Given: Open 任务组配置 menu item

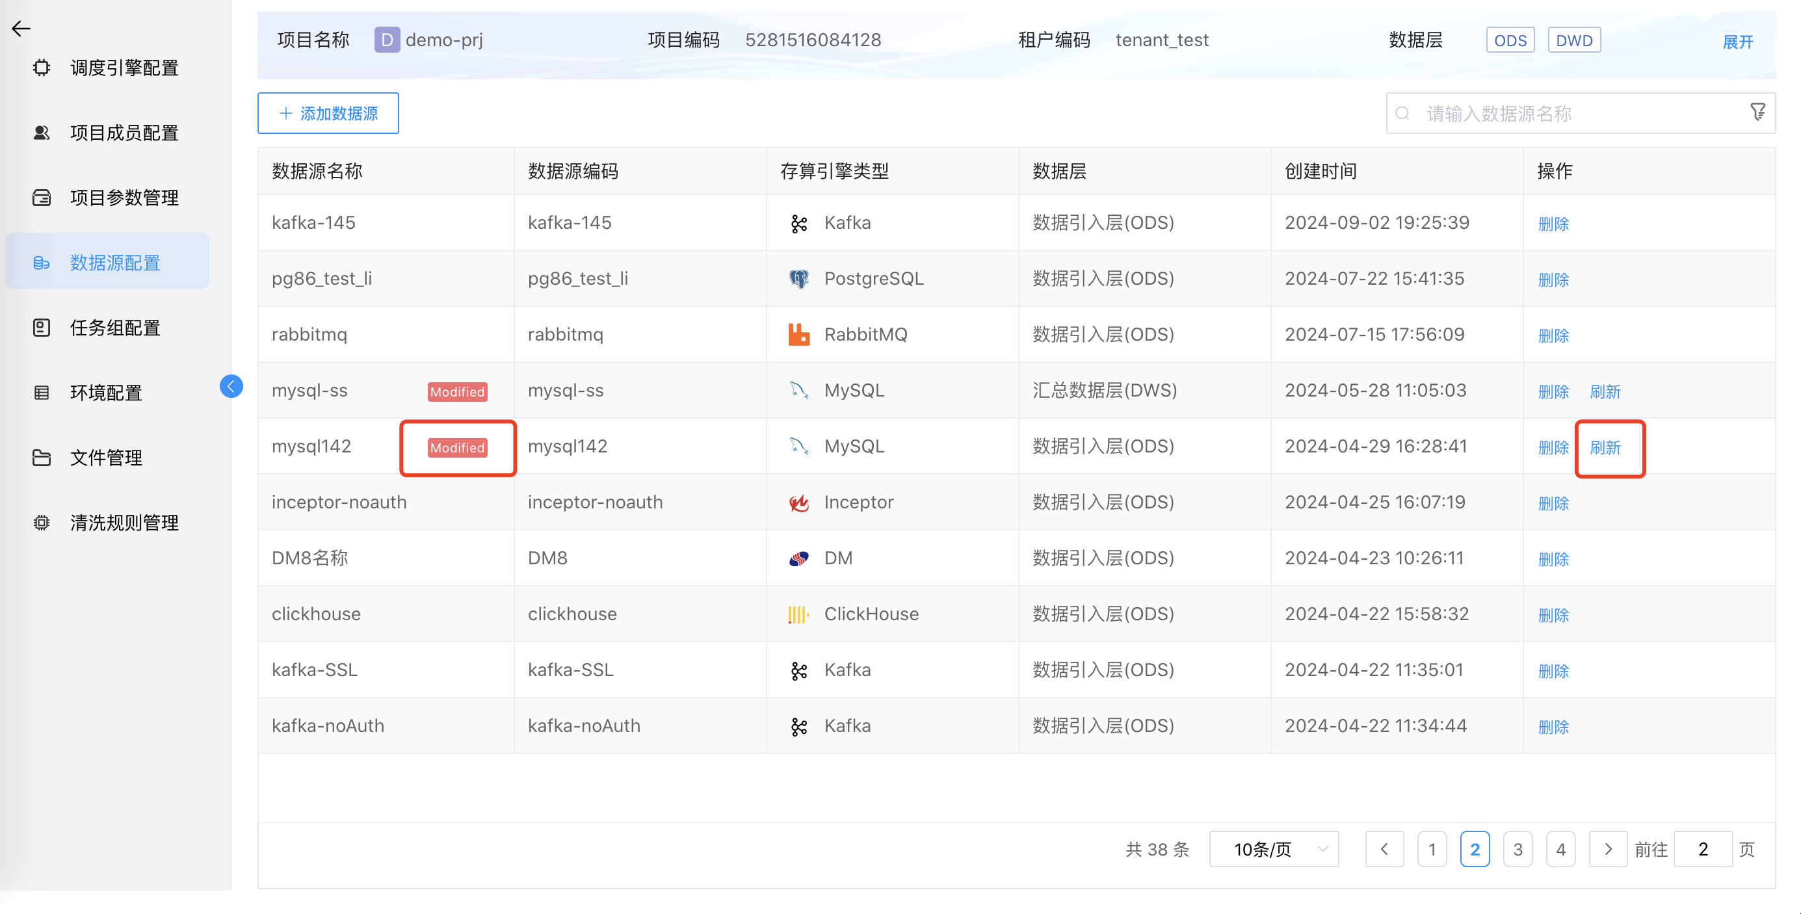Looking at the screenshot, I should pyautogui.click(x=114, y=328).
